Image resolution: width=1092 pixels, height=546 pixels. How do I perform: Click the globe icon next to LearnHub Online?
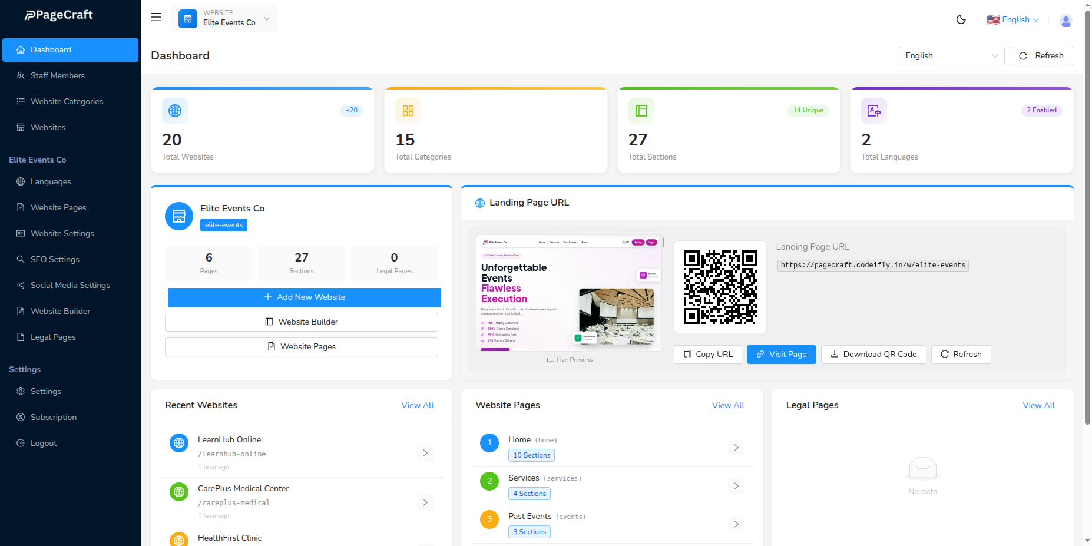178,443
